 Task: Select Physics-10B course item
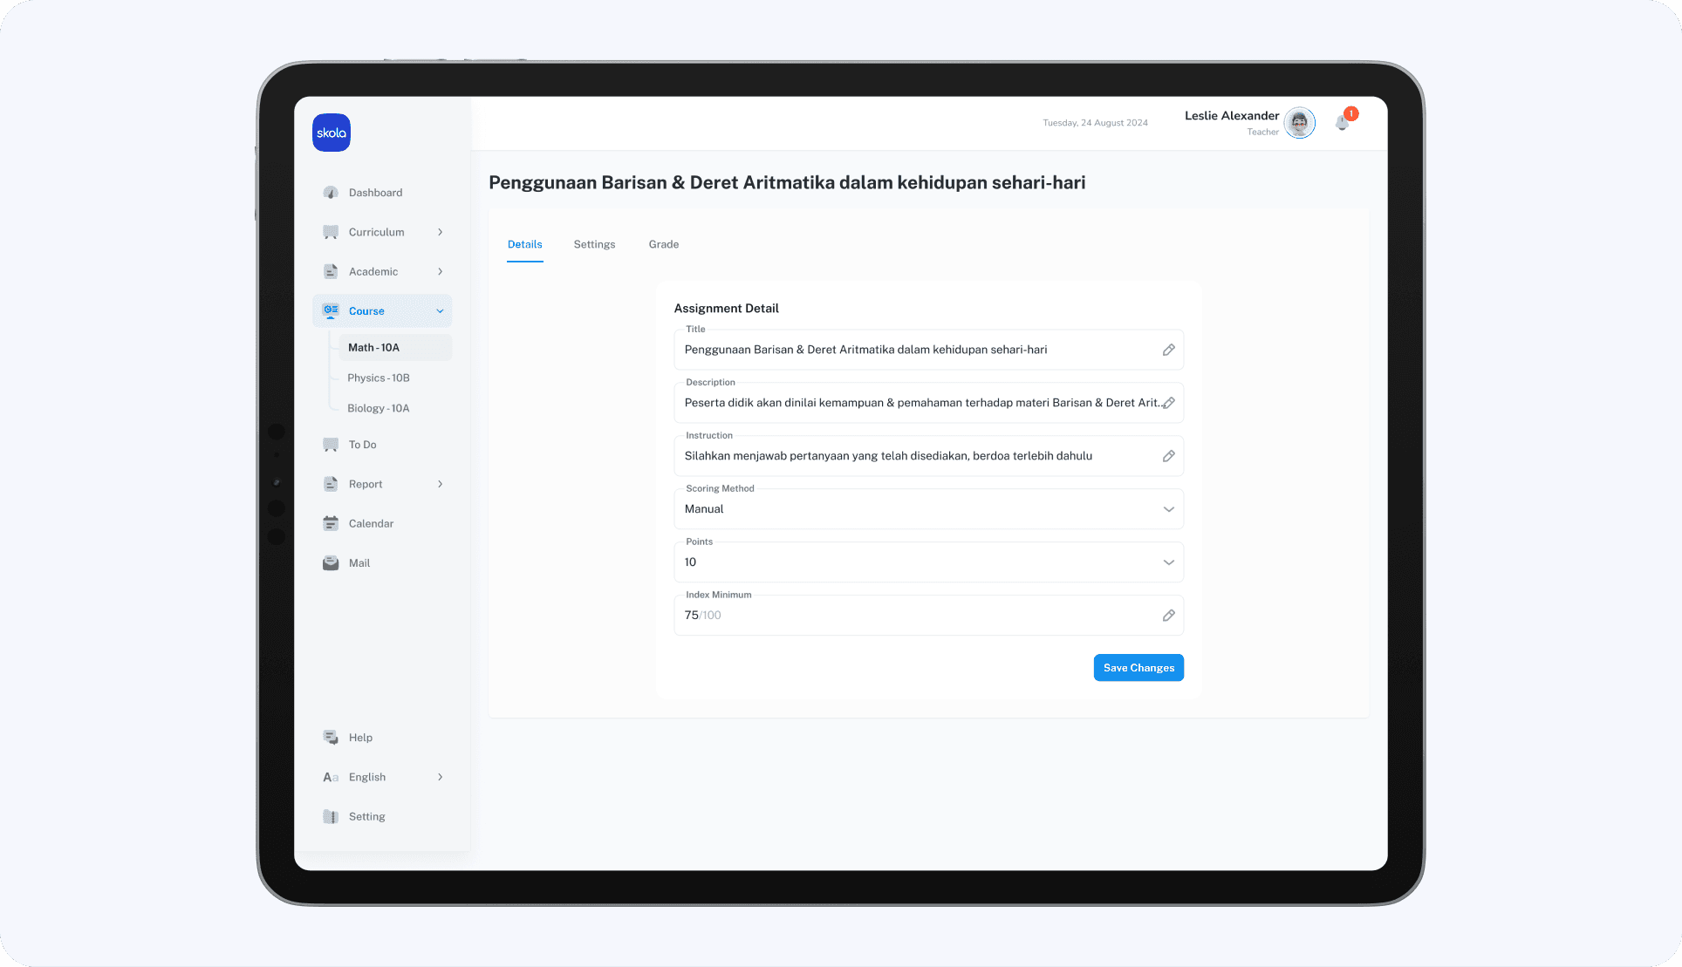tap(379, 378)
